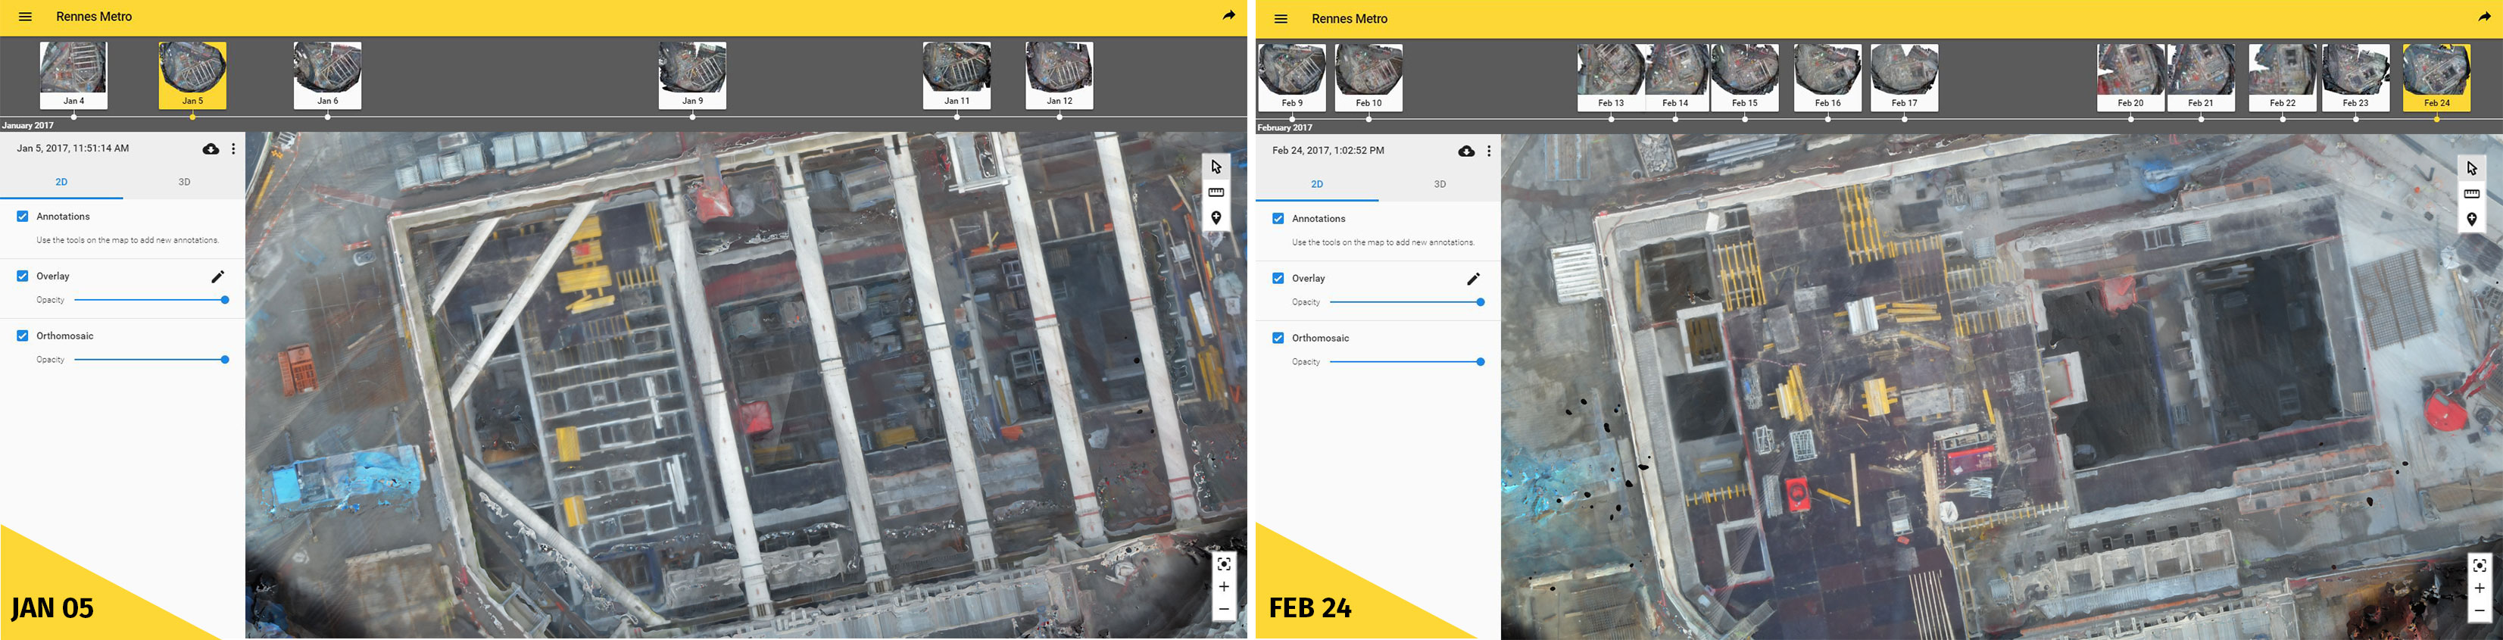Select location pin tool on Jan 05 map

(1216, 217)
